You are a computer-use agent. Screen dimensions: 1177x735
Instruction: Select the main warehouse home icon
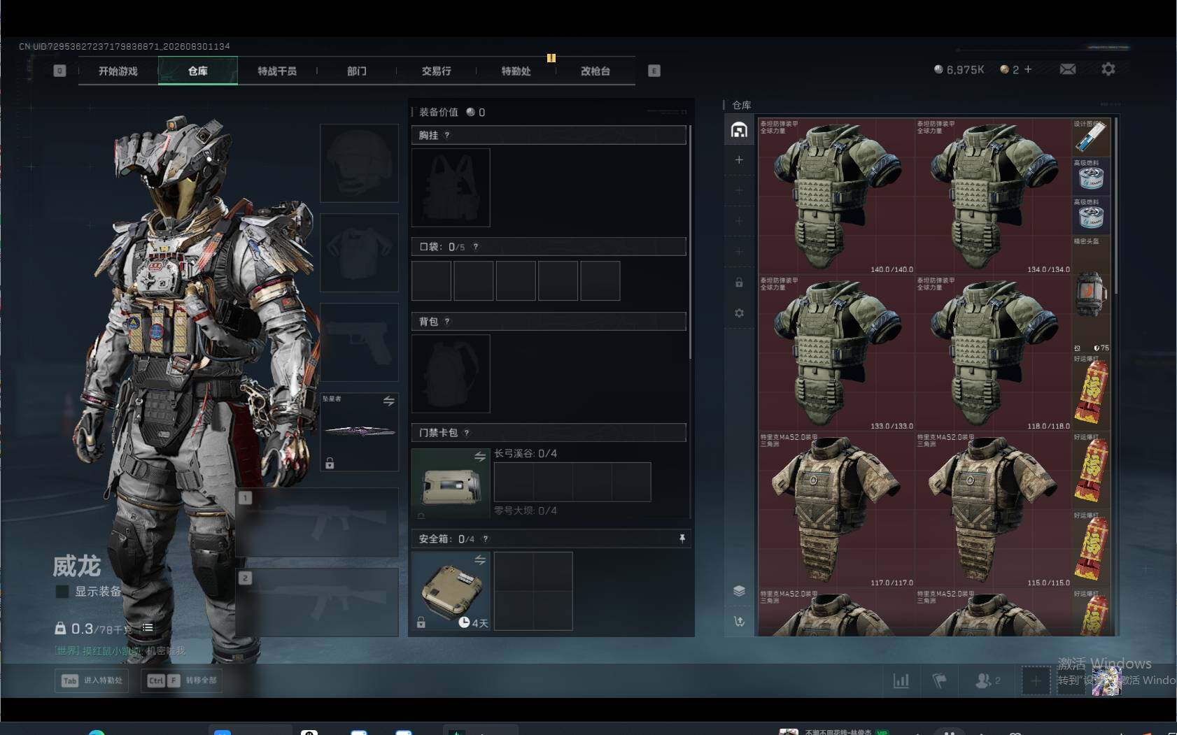coord(739,130)
